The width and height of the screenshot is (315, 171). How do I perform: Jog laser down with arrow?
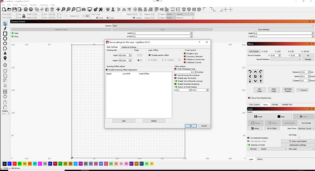coord(255,81)
